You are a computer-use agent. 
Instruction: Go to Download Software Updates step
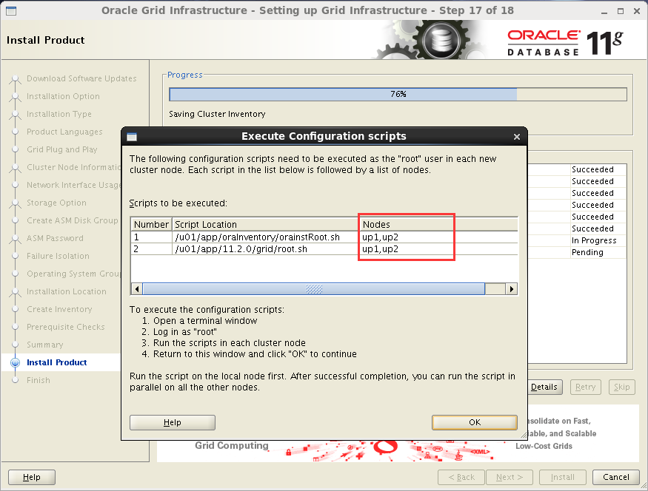[x=81, y=78]
